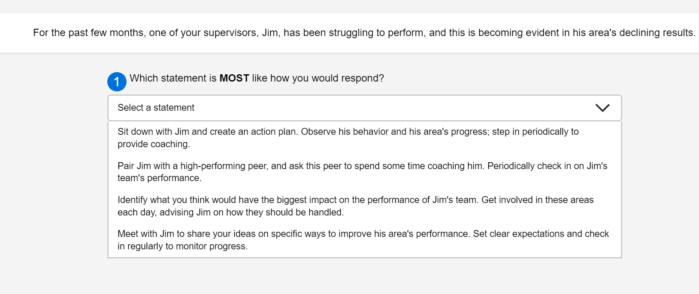The image size is (699, 294).
Task: Click the blue number 1 question badge
Action: pos(117,82)
